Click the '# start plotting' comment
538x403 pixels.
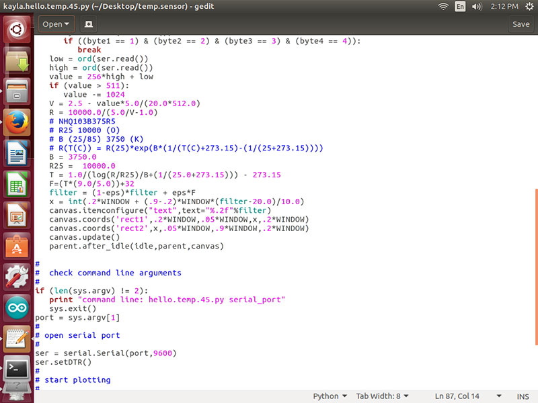tap(73, 379)
